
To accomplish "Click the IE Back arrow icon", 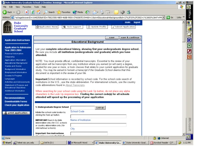I will tap(5, 12).
